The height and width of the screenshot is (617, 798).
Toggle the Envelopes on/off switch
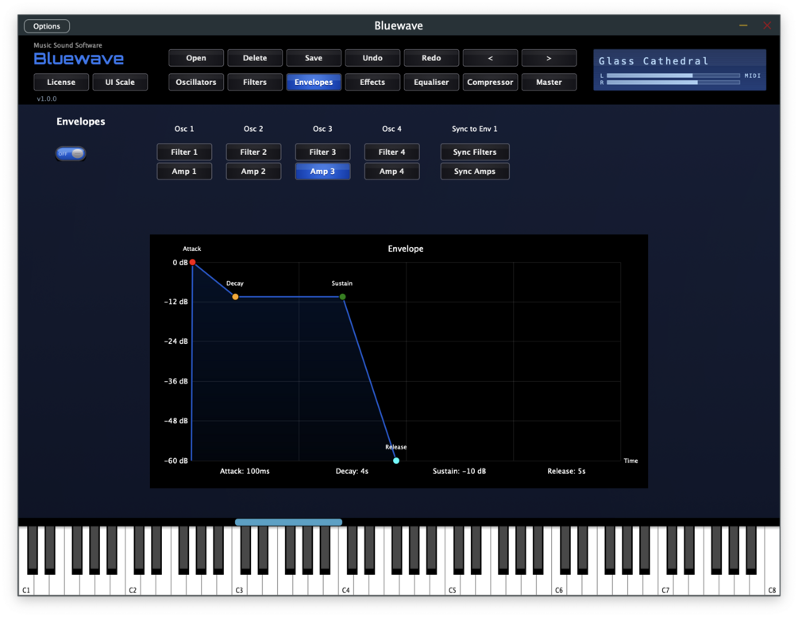(71, 153)
